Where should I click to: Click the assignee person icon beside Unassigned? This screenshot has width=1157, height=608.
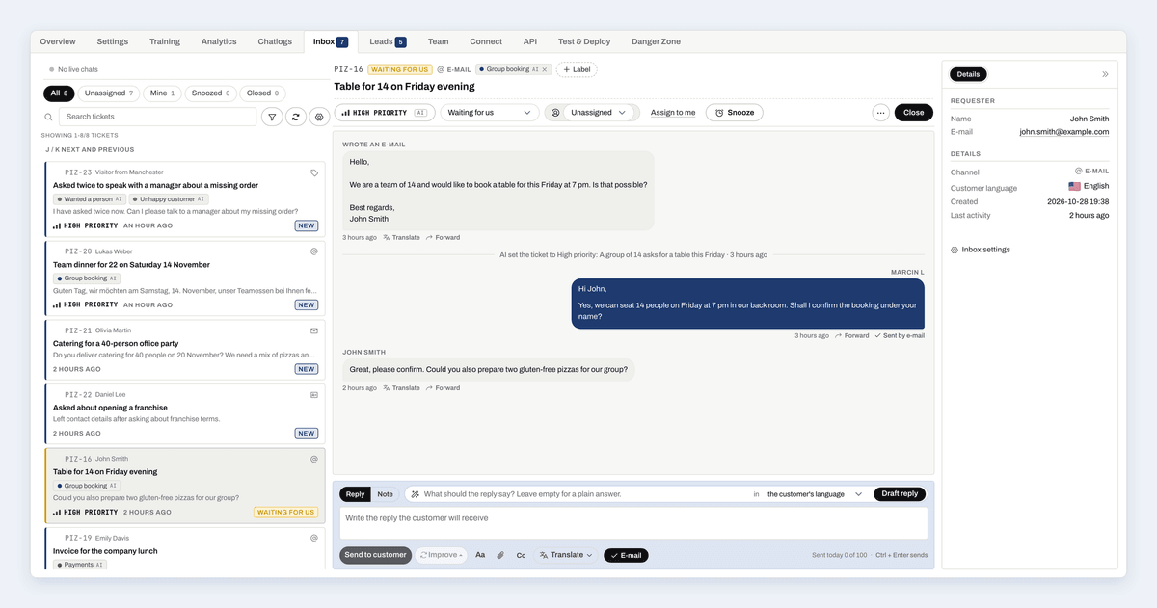555,113
